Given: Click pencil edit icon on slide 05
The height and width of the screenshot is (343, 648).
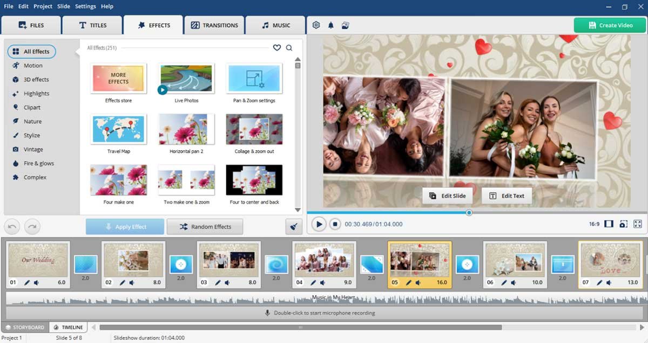Looking at the screenshot, I should coord(408,283).
